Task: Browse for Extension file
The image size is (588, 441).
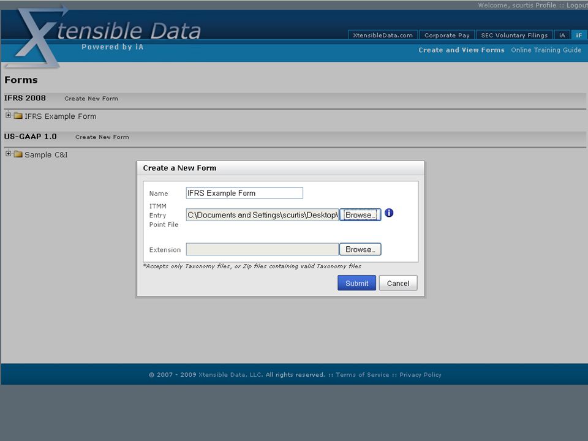Action: click(x=360, y=249)
